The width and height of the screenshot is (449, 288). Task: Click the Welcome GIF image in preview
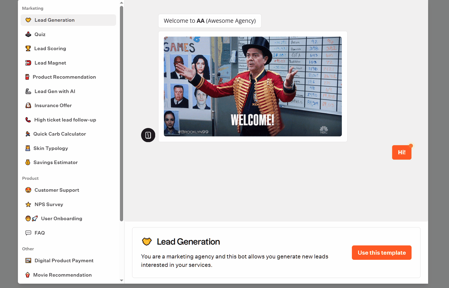click(x=253, y=87)
